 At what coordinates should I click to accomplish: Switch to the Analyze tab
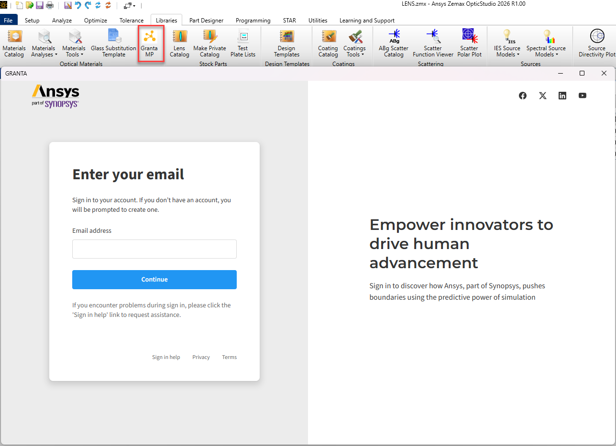coord(62,20)
